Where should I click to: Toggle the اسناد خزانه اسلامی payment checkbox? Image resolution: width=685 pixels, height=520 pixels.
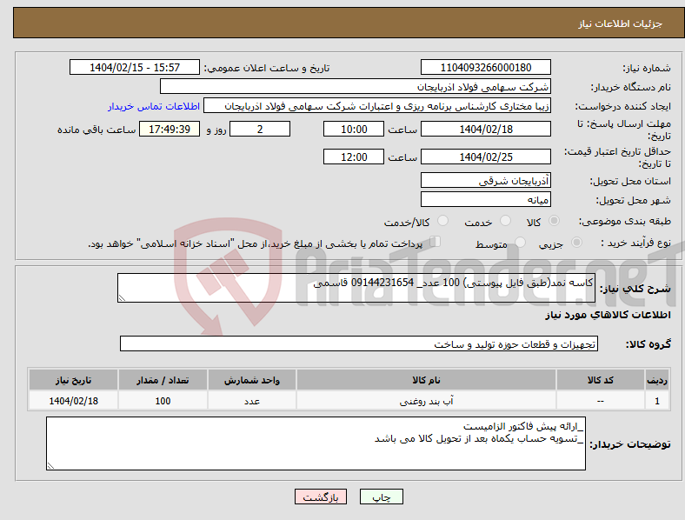tap(436, 242)
